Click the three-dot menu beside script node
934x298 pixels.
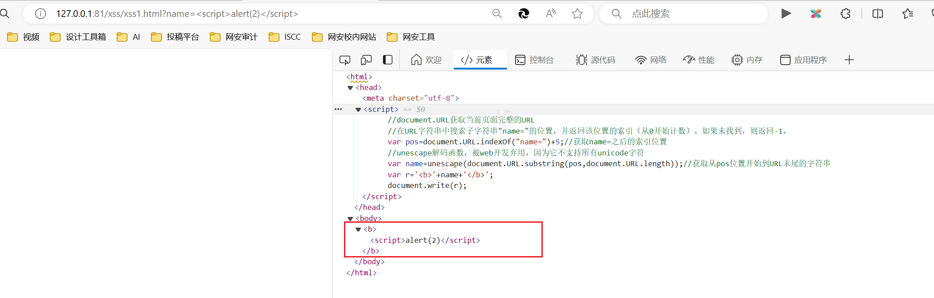tap(338, 110)
